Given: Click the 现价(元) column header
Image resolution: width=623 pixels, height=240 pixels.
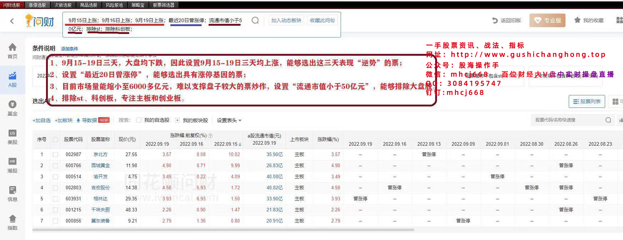Looking at the screenshot, I should (127, 140).
